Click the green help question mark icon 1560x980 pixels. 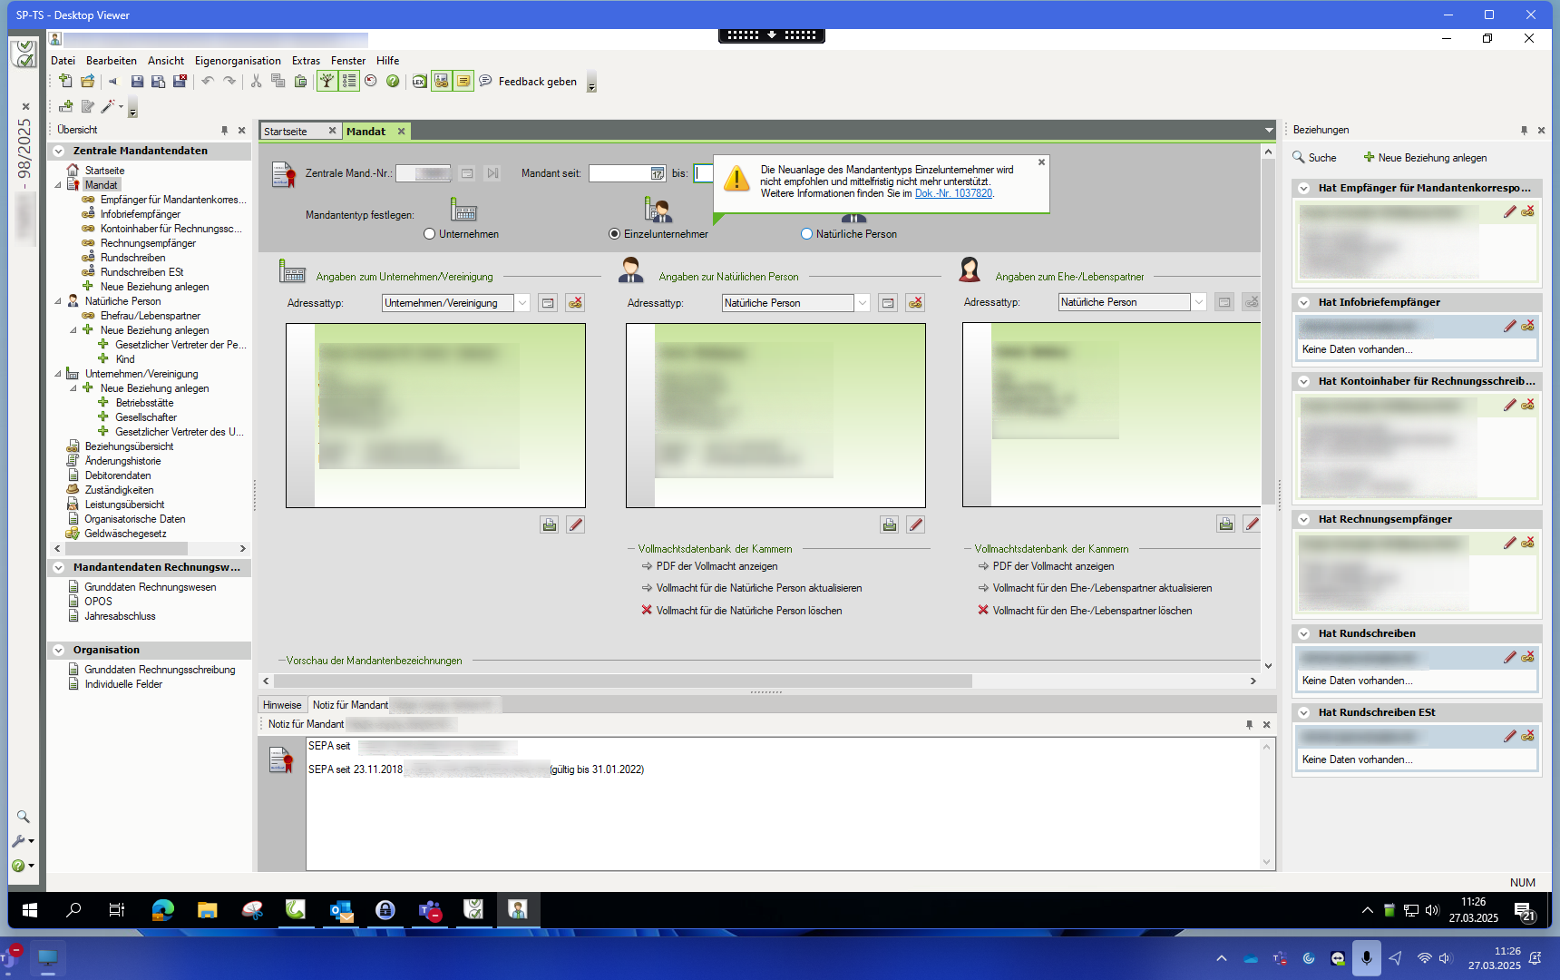click(x=393, y=82)
